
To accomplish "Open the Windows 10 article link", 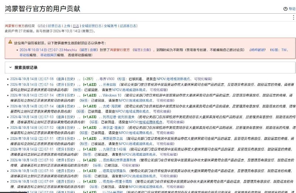I will (112, 95).
